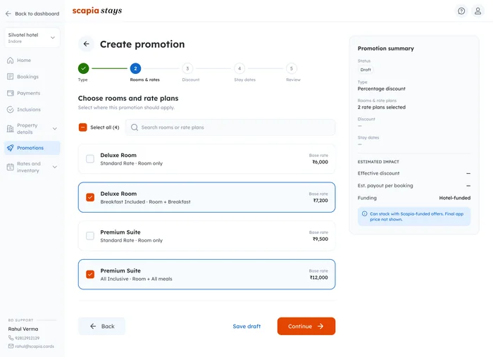The image size is (493, 357).
Task: Click the Draft status badge
Action: (366, 70)
